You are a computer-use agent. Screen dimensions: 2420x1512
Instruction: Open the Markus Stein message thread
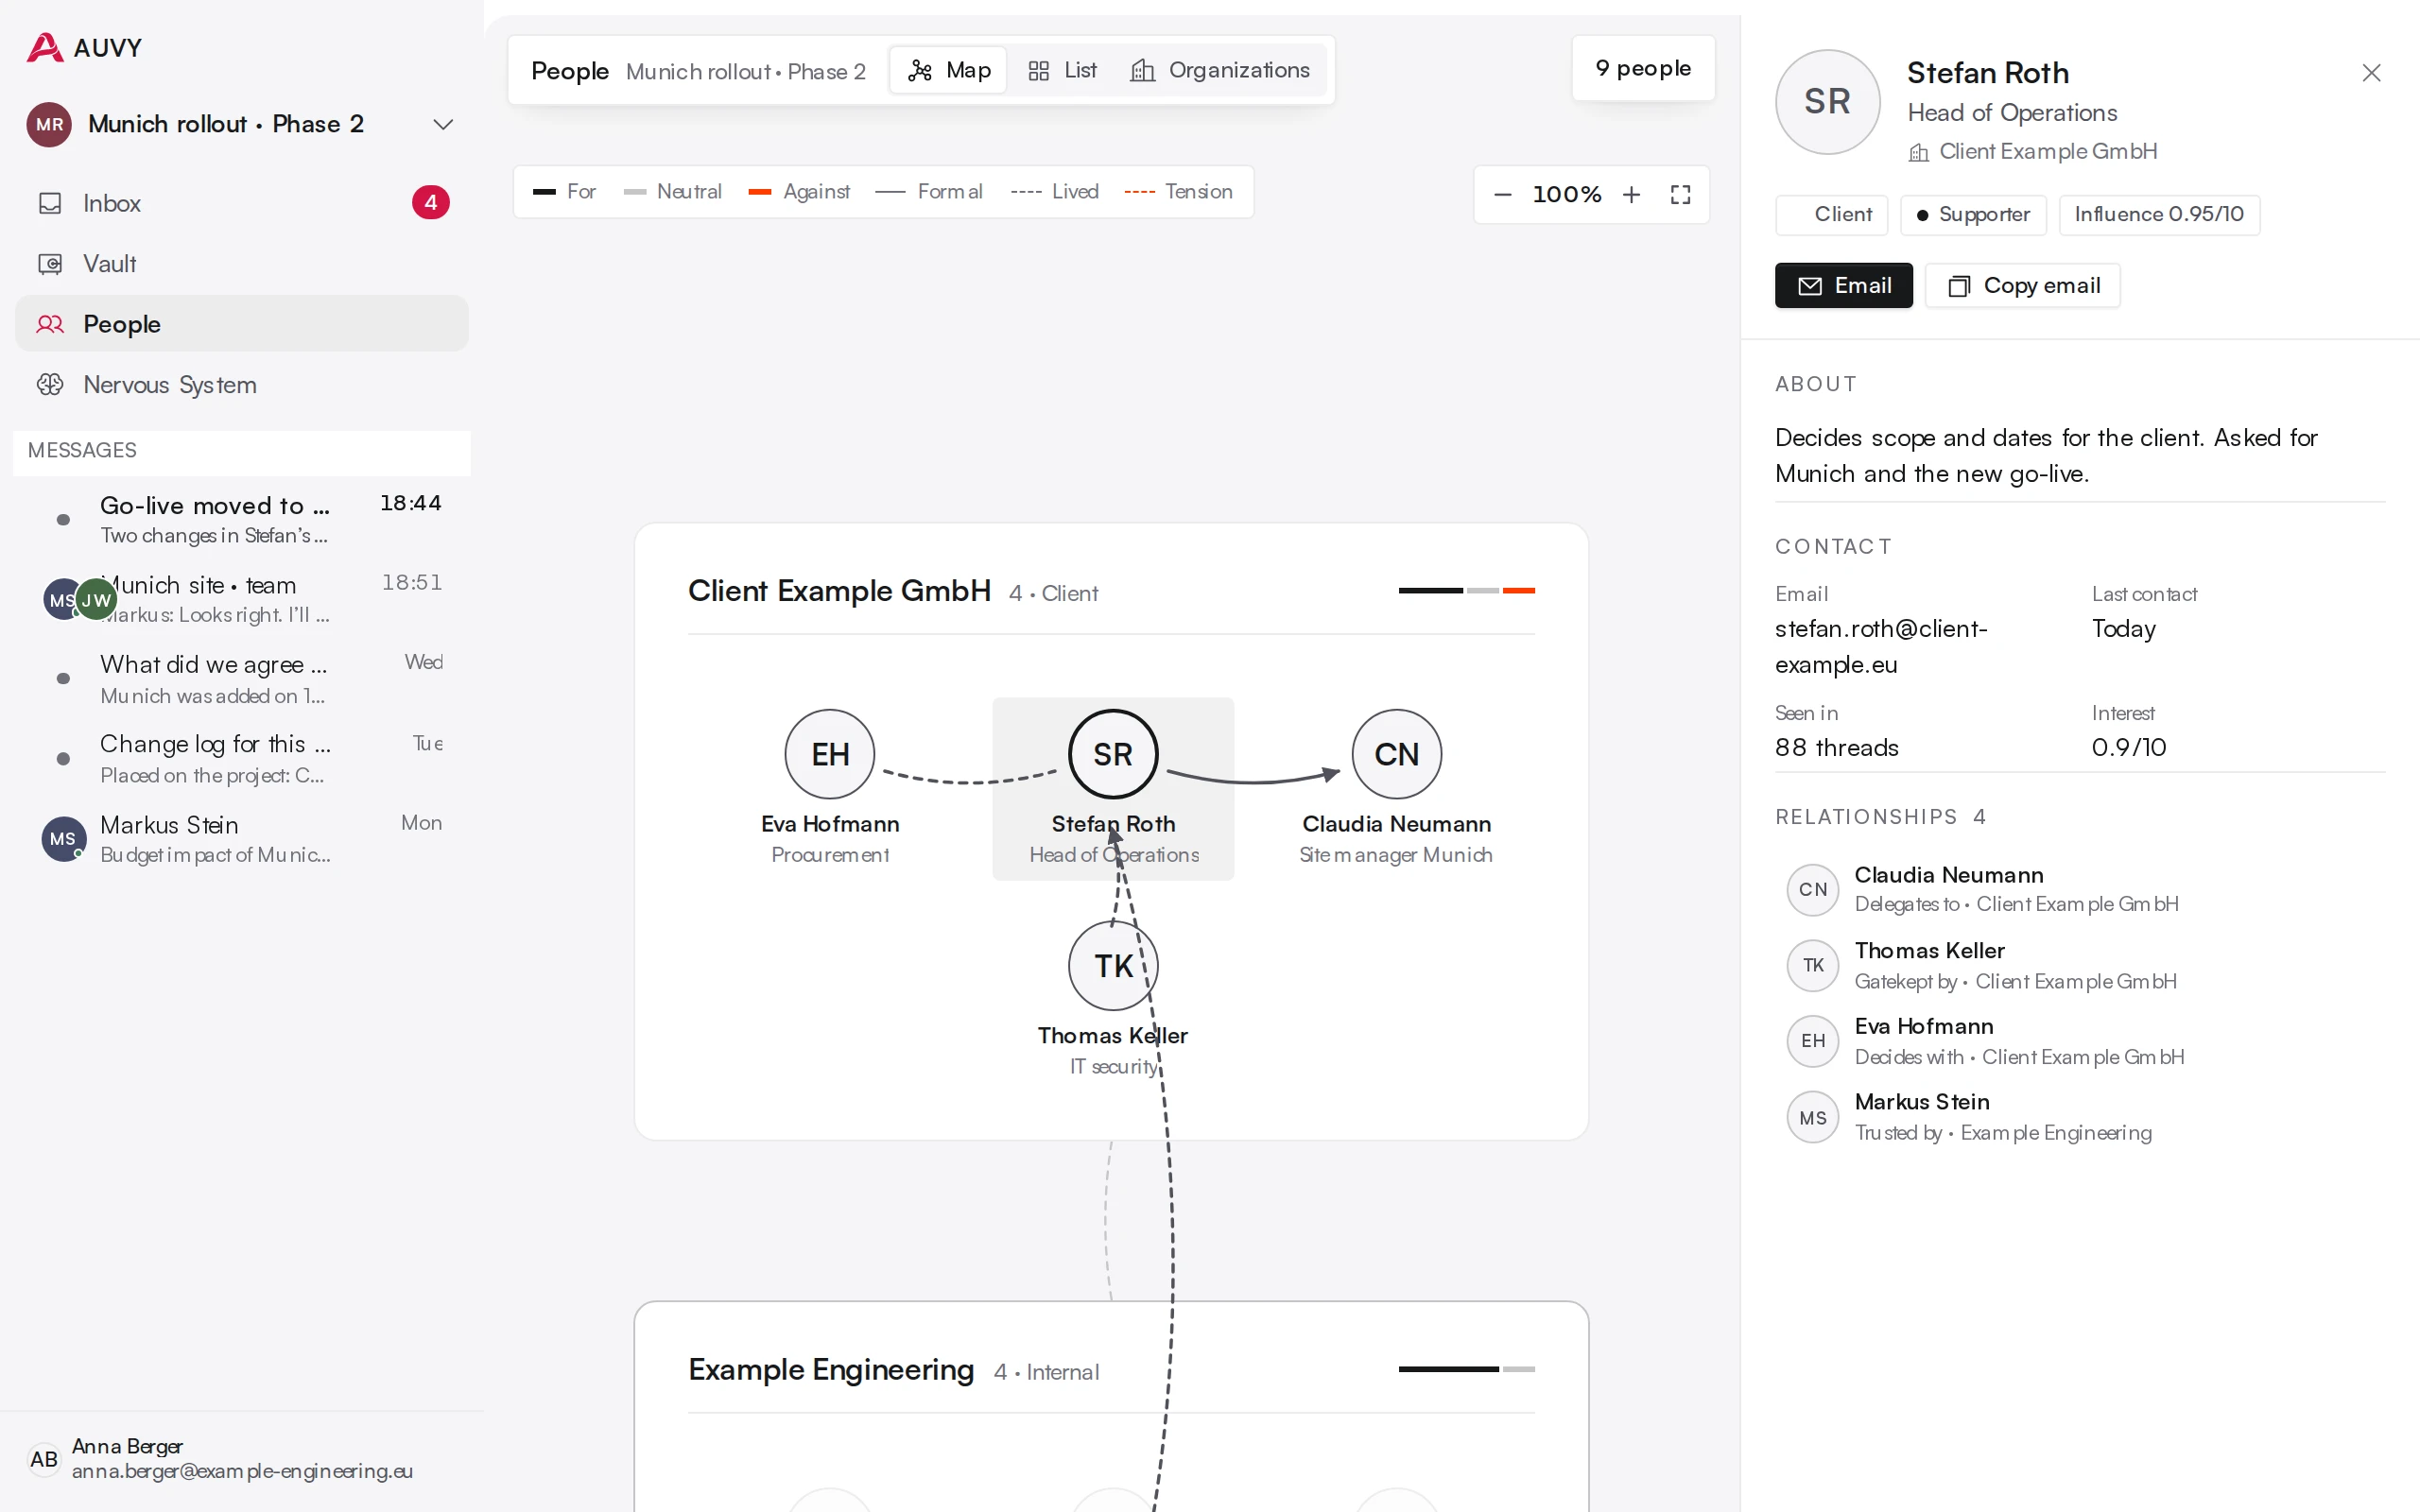[242, 839]
